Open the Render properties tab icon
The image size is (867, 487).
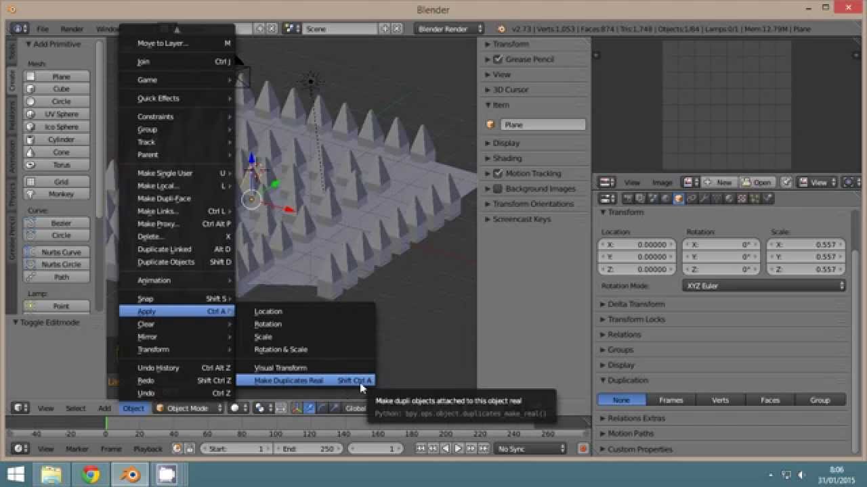click(628, 198)
